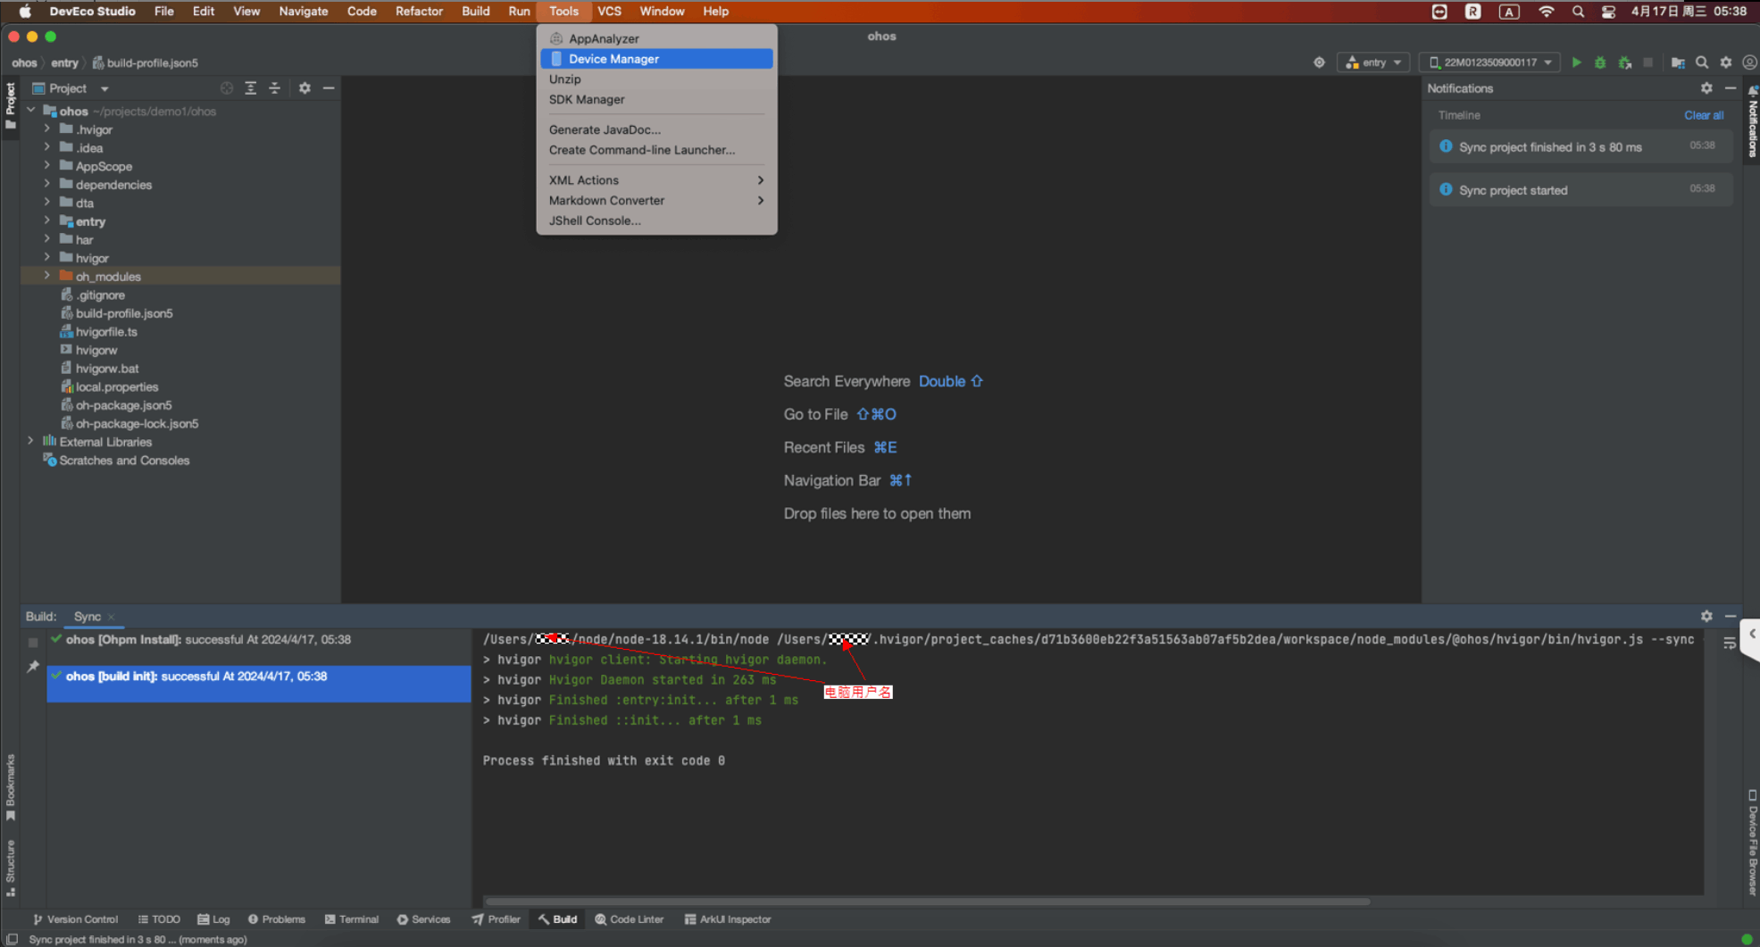The image size is (1760, 947).
Task: Click the target icon left of entry selector
Action: (1319, 62)
